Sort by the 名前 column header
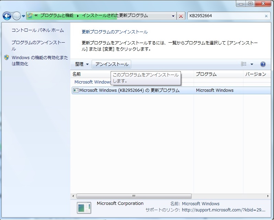274x220 pixels. coord(132,74)
